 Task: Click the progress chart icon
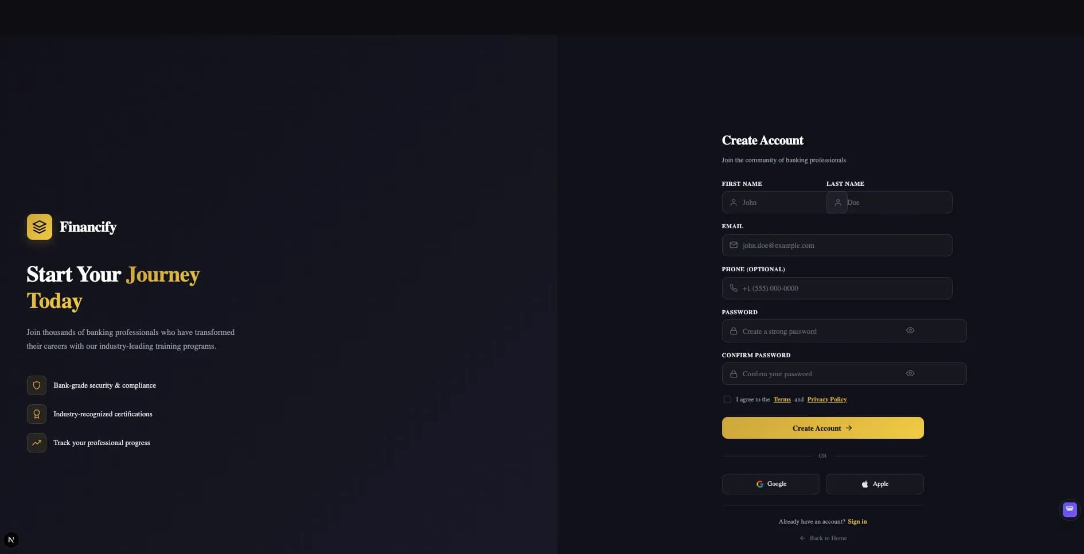tap(36, 443)
